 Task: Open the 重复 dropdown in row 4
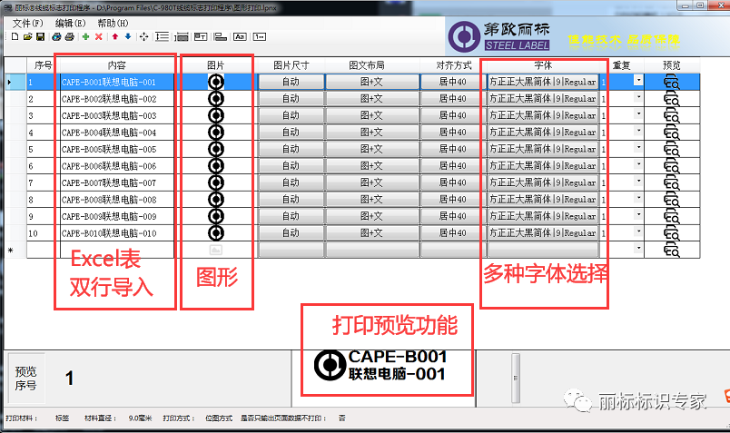(638, 131)
